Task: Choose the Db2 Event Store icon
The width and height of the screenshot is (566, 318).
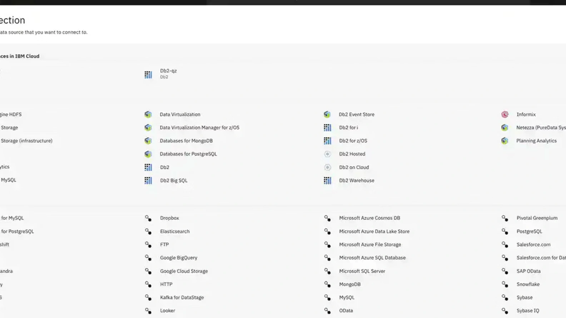Action: coord(327,115)
